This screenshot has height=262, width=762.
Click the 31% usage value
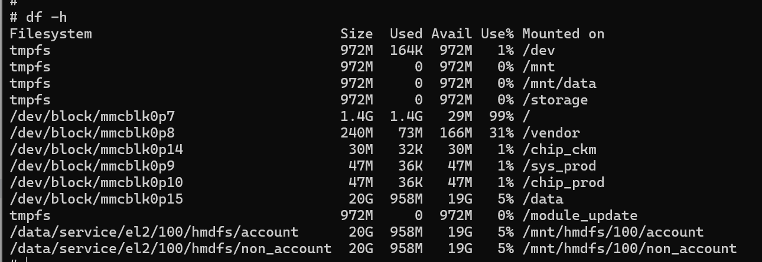coord(501,133)
